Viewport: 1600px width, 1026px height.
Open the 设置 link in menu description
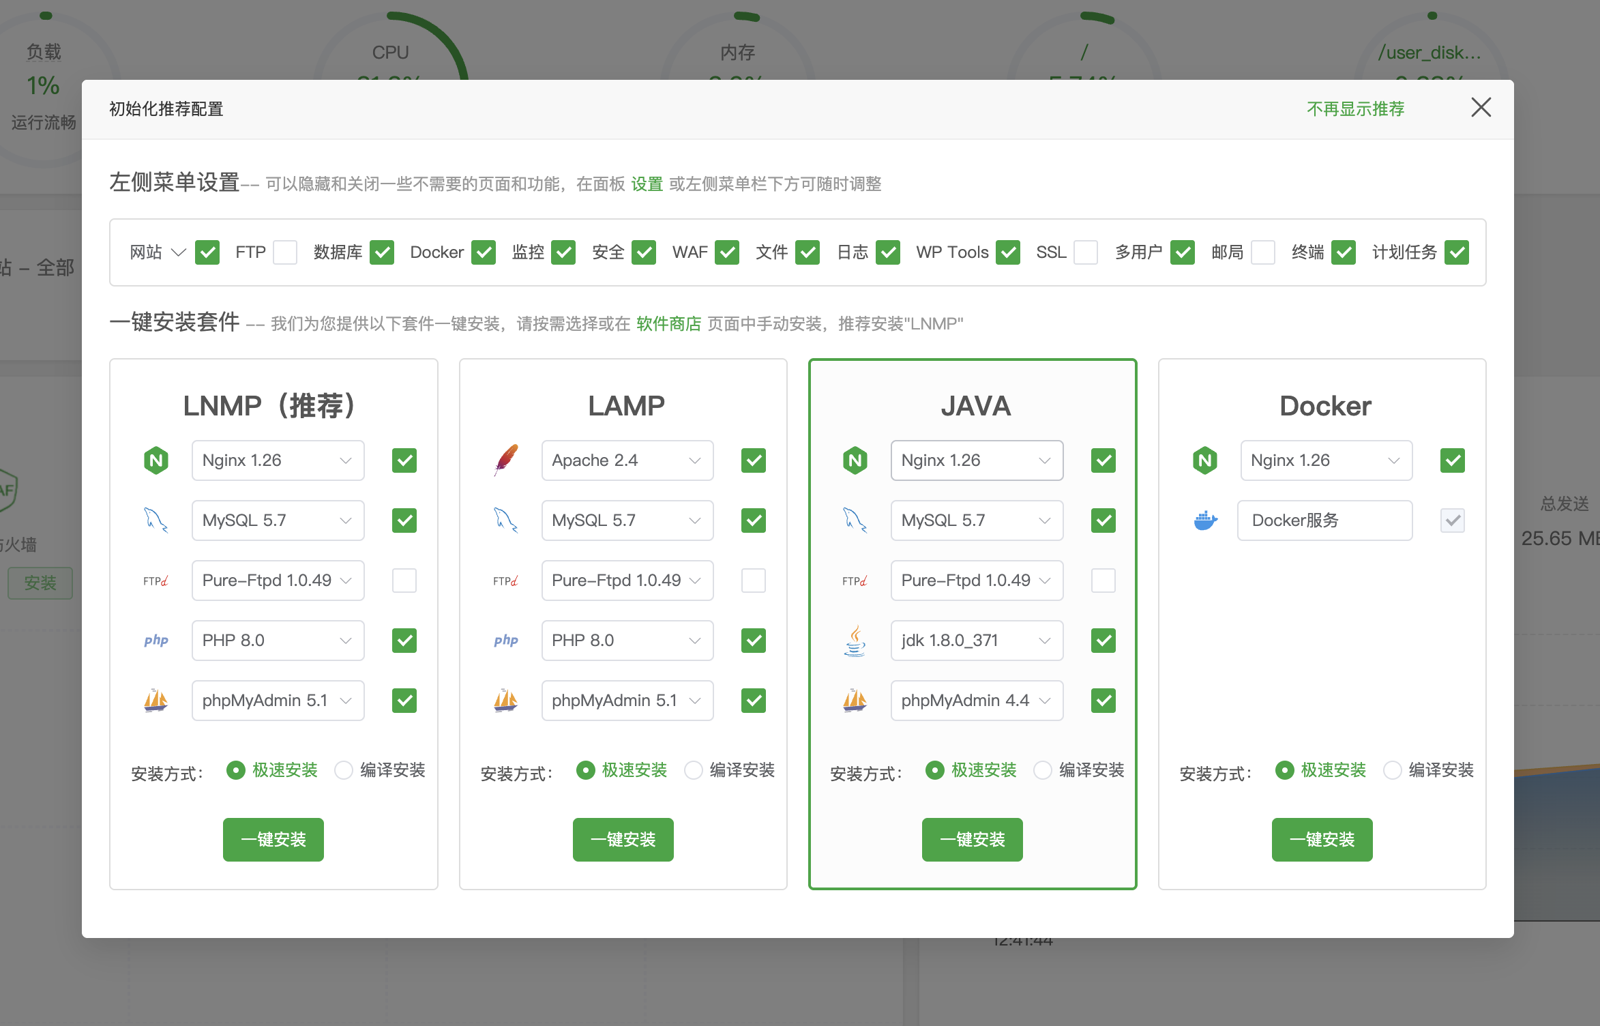click(x=647, y=184)
